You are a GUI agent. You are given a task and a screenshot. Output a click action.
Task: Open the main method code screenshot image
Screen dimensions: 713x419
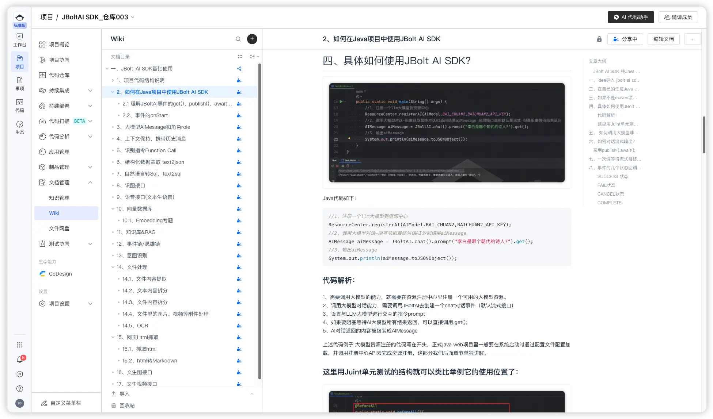(x=447, y=132)
